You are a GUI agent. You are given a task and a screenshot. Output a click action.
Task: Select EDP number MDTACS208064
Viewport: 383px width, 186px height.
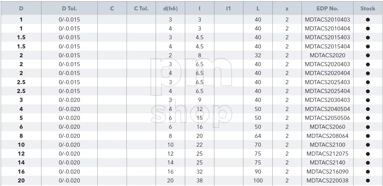tap(328, 136)
